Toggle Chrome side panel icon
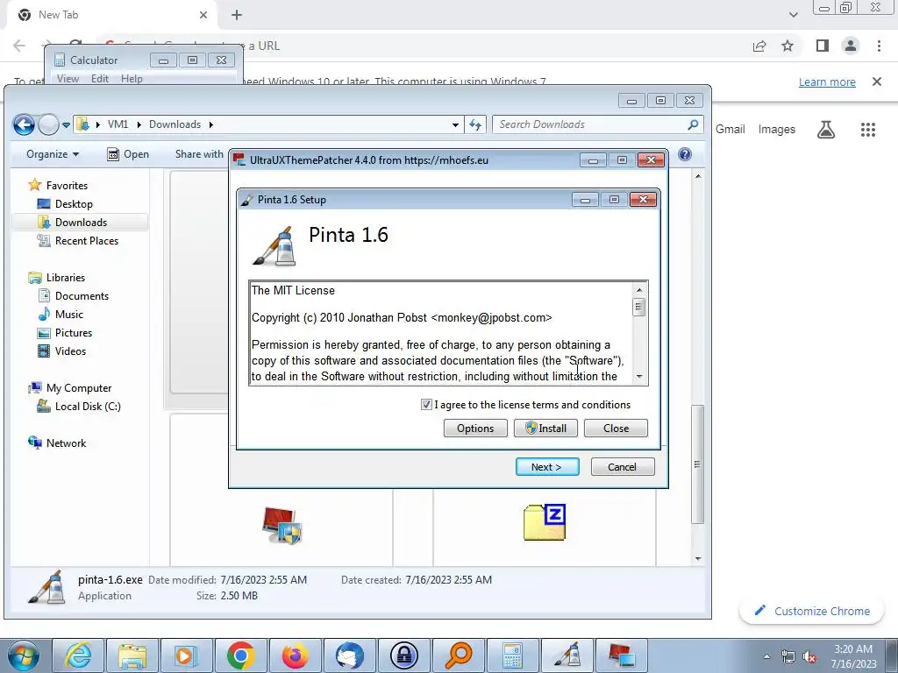Image resolution: width=898 pixels, height=673 pixels. [x=823, y=46]
